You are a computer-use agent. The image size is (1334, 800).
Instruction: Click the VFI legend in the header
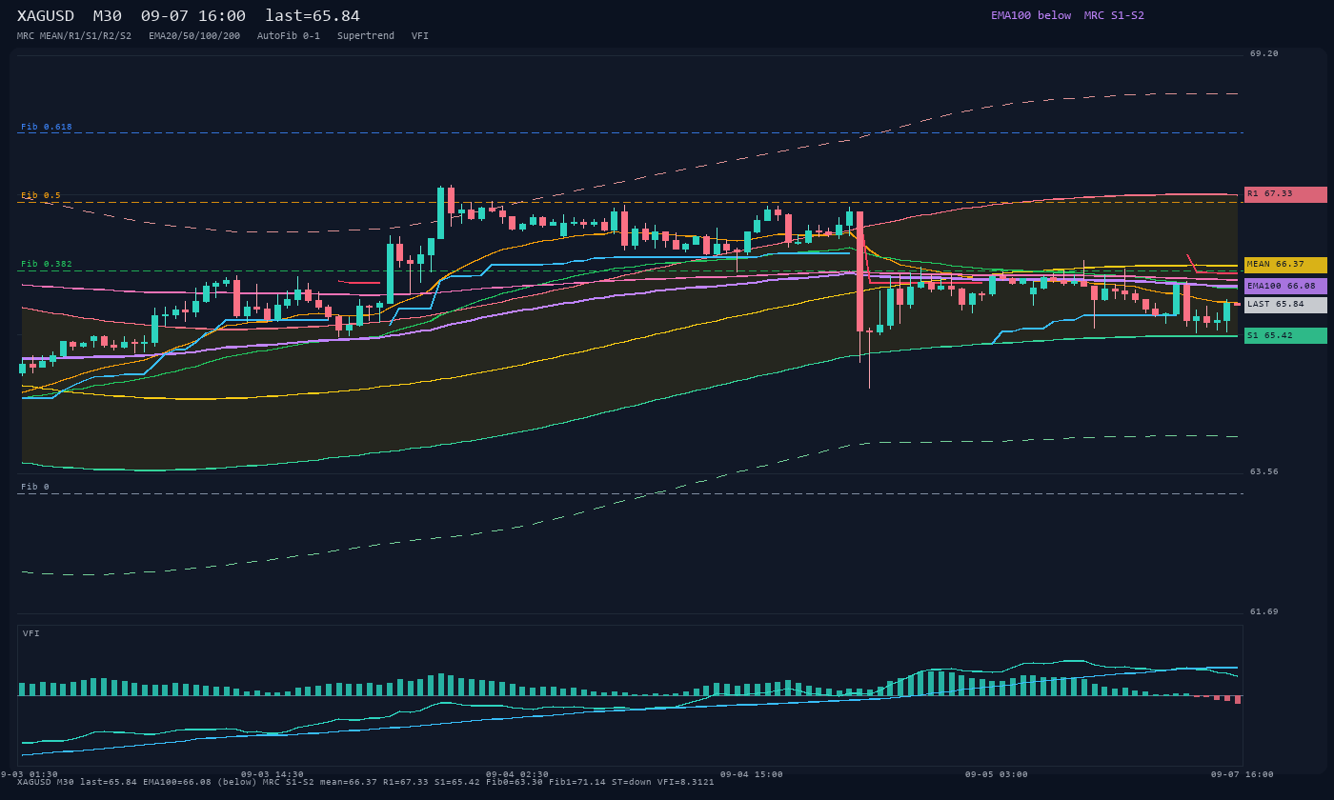tap(420, 36)
